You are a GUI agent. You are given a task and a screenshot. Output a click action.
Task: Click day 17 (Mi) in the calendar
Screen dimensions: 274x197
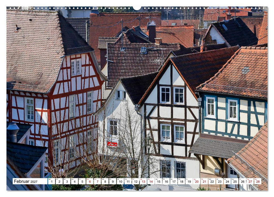tap(174, 181)
